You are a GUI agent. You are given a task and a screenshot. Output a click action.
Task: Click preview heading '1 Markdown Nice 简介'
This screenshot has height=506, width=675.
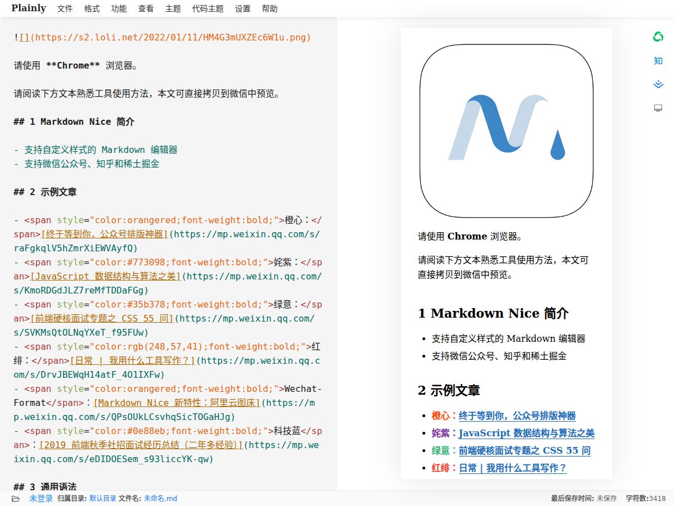[493, 314]
